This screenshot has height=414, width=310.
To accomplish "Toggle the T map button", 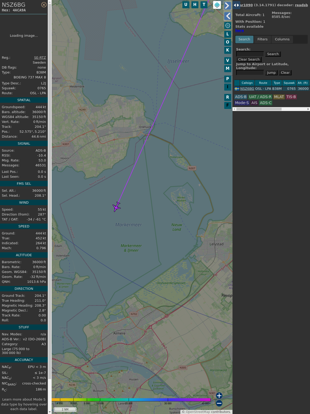I will 204,5.
